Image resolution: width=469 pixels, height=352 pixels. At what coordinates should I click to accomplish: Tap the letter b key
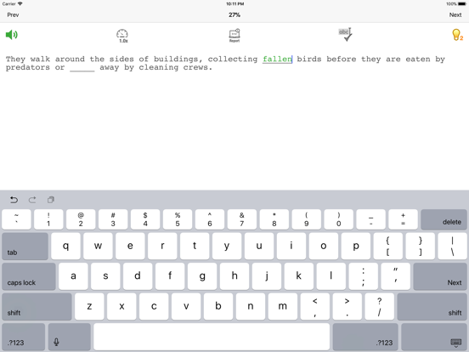(218, 307)
